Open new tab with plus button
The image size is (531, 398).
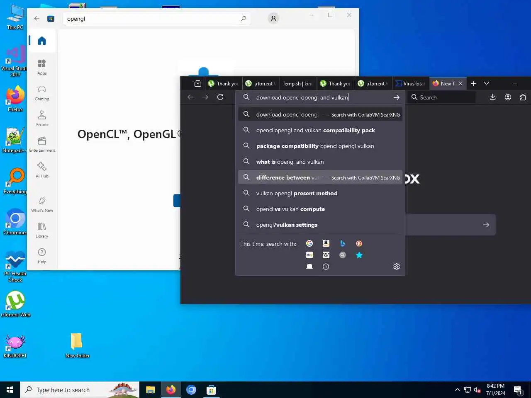pos(473,83)
